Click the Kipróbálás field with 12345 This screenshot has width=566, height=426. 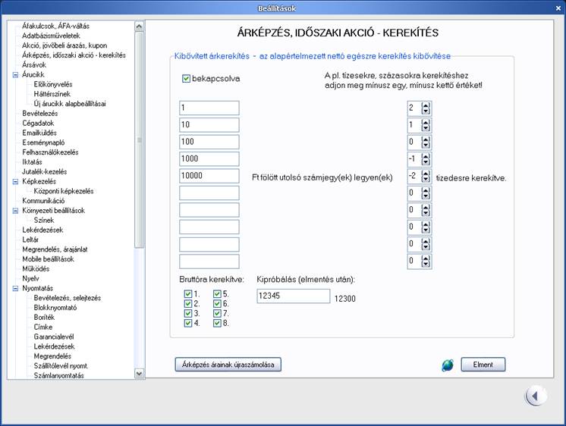(293, 296)
